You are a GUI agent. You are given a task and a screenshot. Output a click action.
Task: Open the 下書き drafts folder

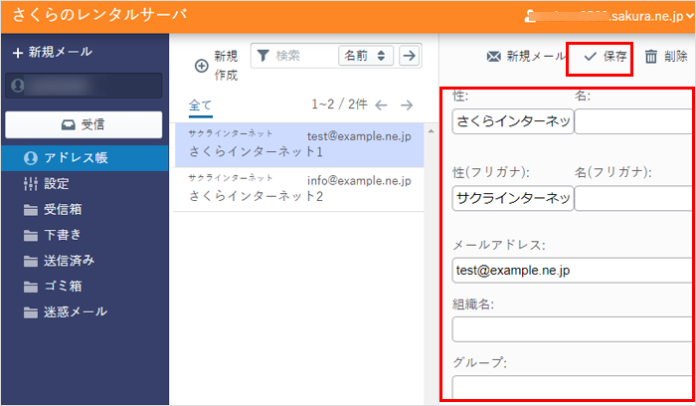pos(56,235)
